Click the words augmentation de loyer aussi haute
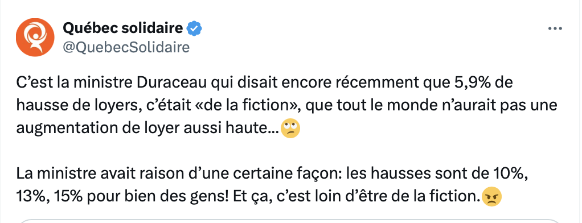Image resolution: width=582 pixels, height=223 pixels. pyautogui.click(x=147, y=129)
